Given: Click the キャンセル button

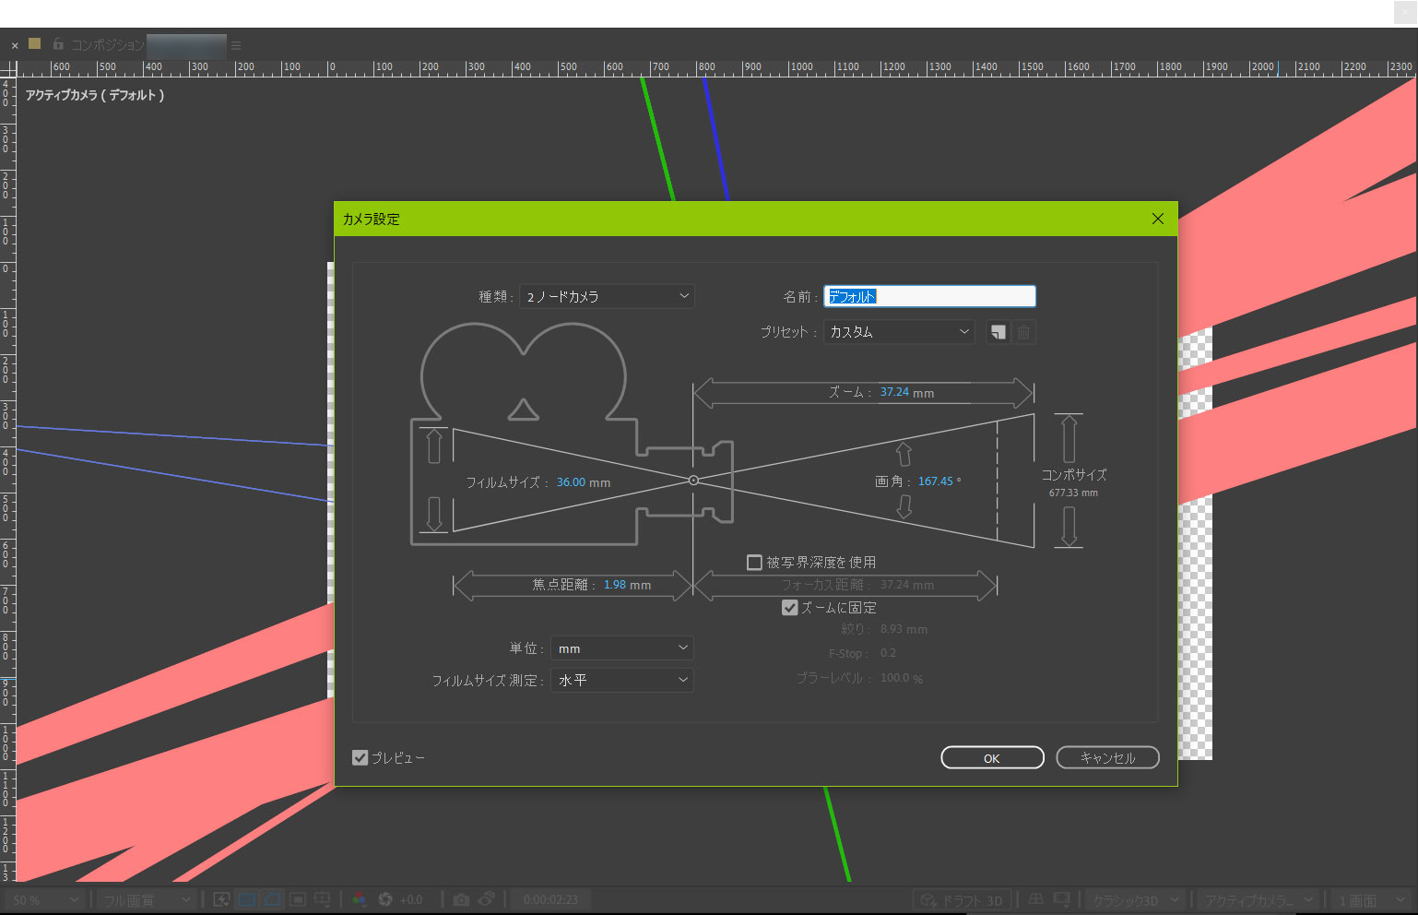Looking at the screenshot, I should pos(1106,757).
